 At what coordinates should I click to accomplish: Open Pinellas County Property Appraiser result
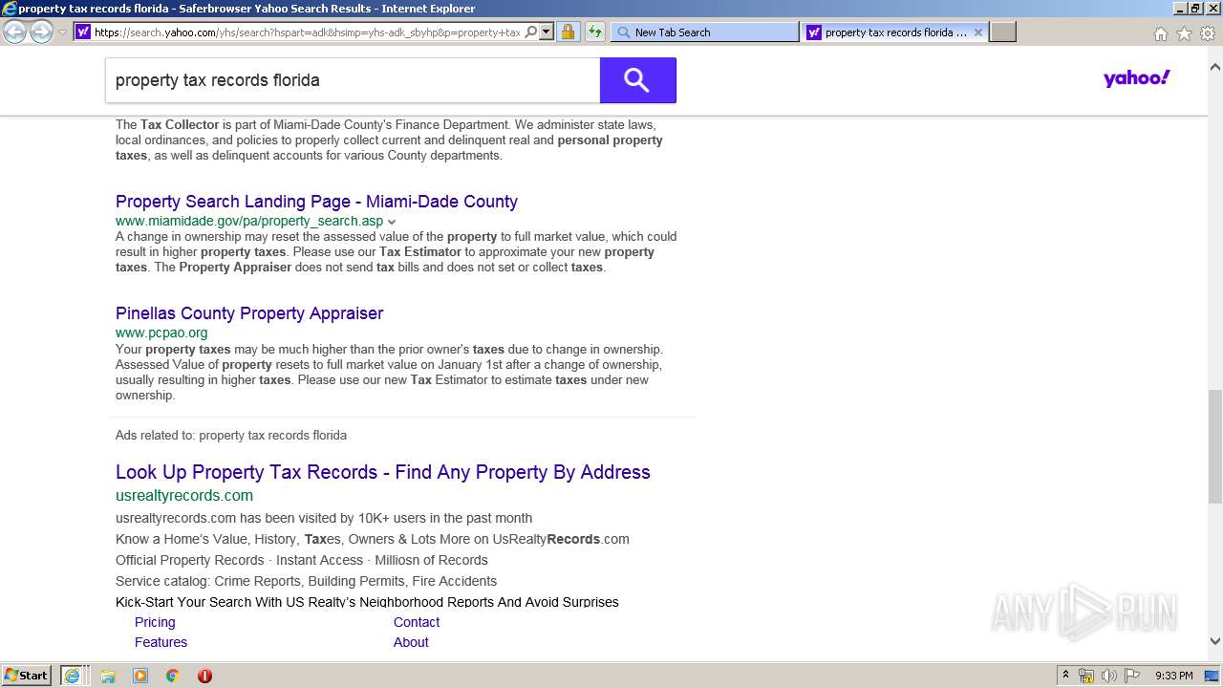coord(249,313)
